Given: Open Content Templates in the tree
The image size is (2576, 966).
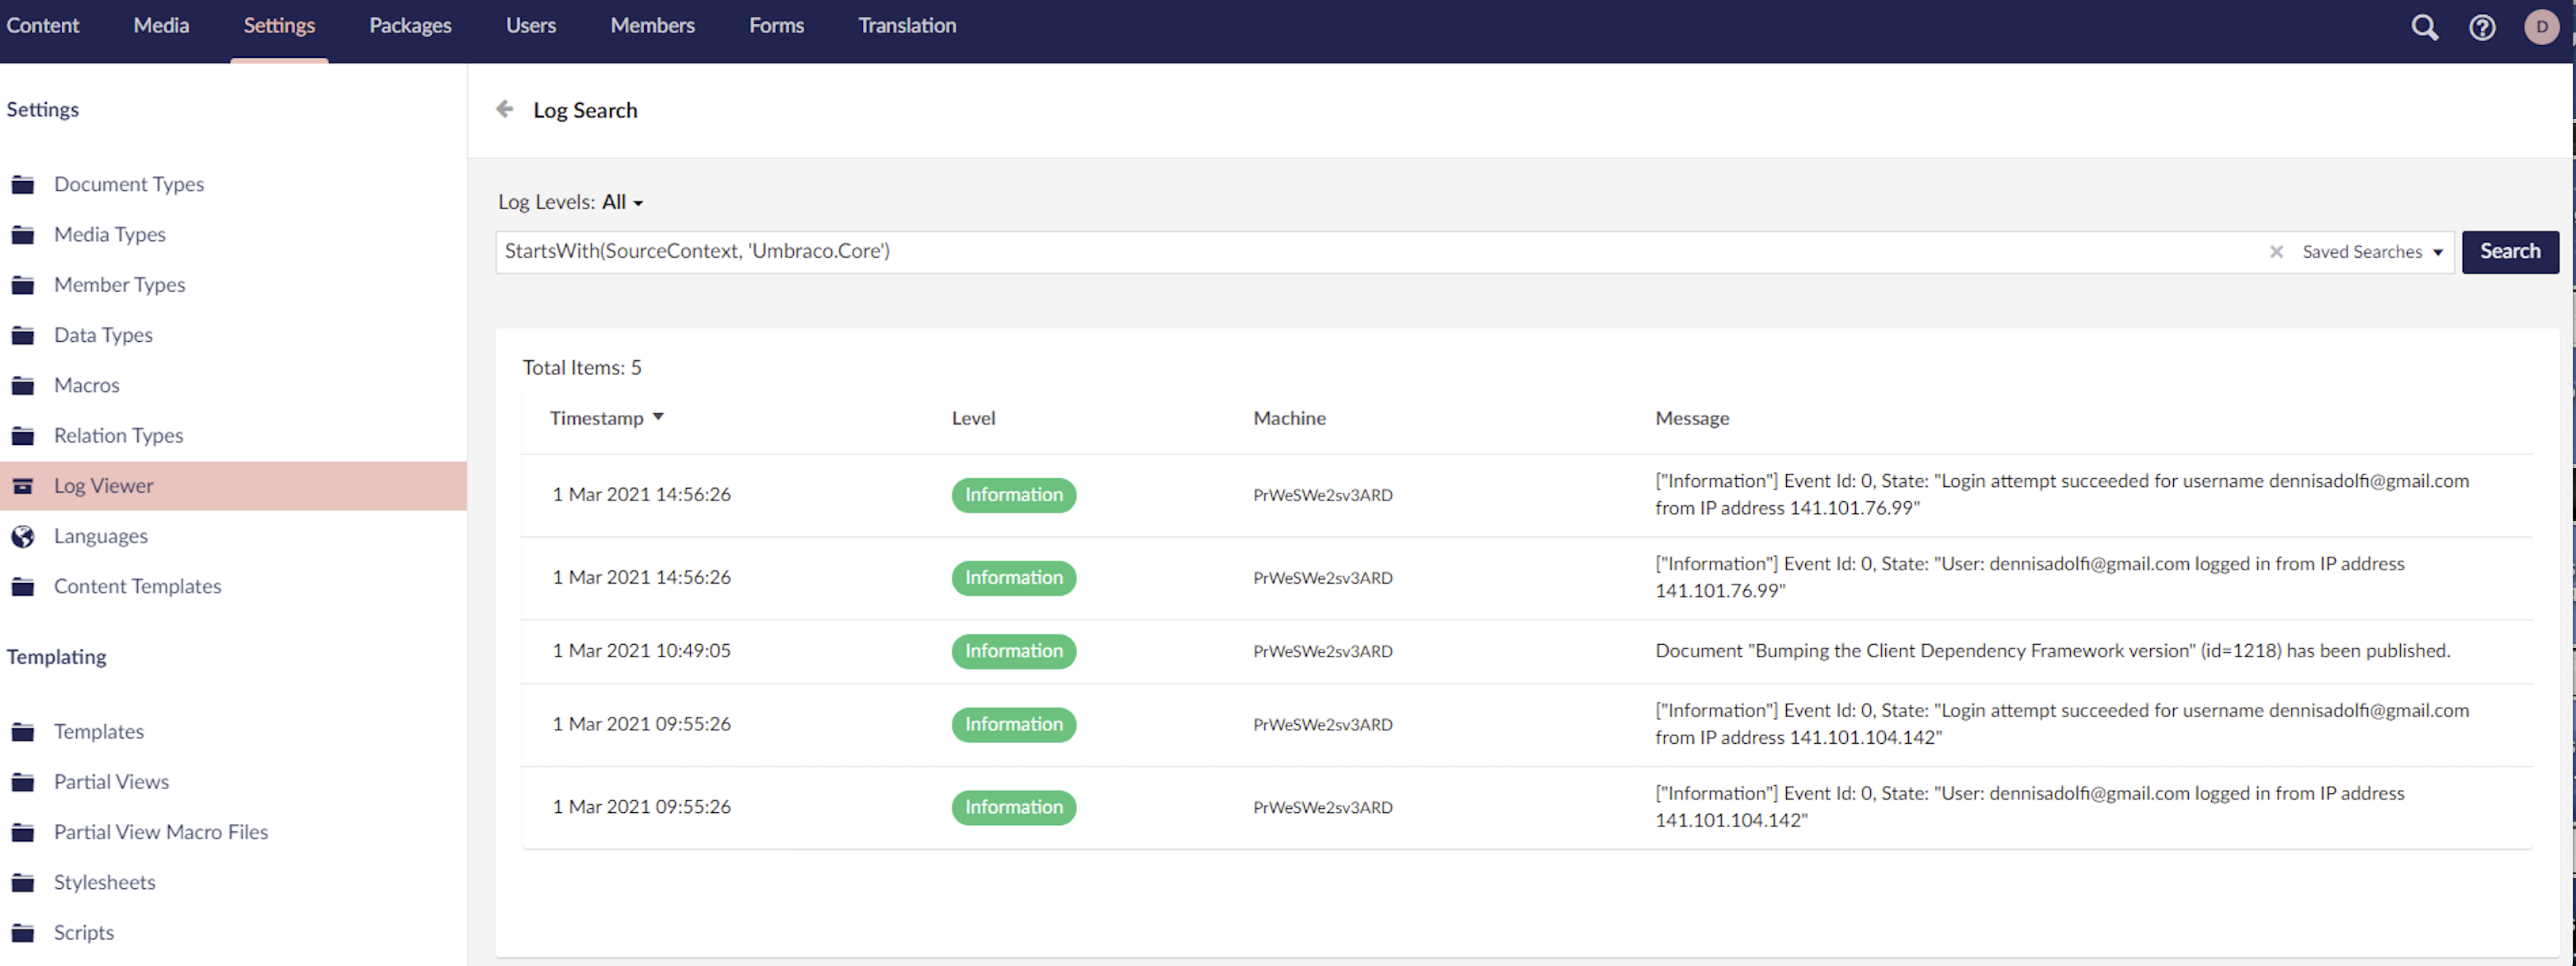Looking at the screenshot, I should (x=137, y=586).
